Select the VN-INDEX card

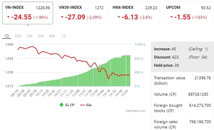27,13
